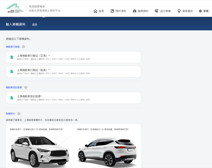Click help icon next to 機動車行駛証
212x168 pixels.
pos(24,47)
